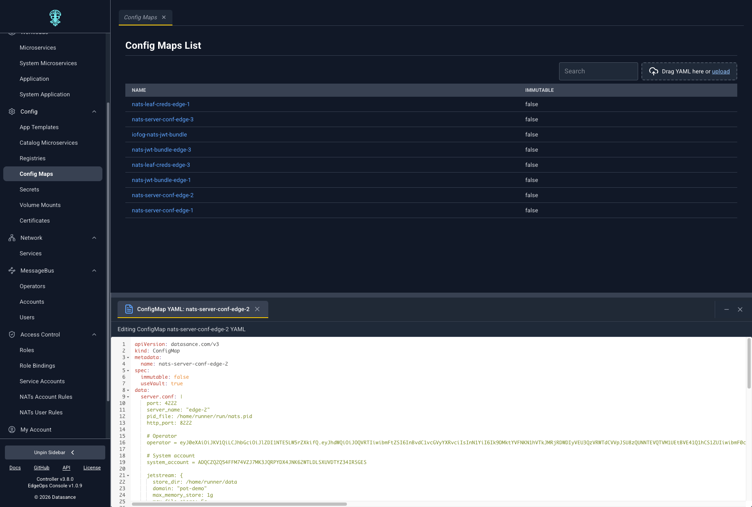
Task: Open Secrets in the sidebar
Action: point(29,189)
